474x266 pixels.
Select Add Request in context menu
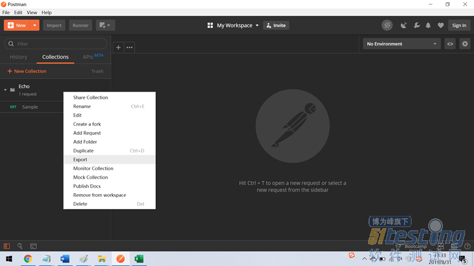tap(109, 133)
